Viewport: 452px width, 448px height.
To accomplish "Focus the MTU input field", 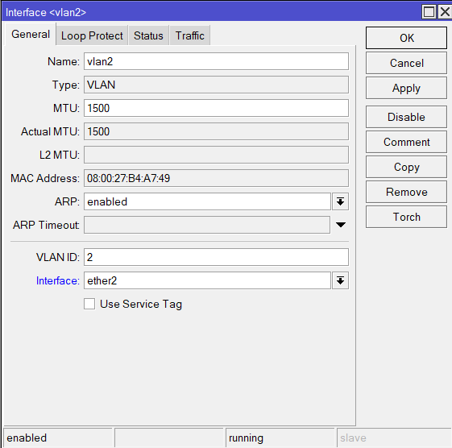I will tap(216, 108).
